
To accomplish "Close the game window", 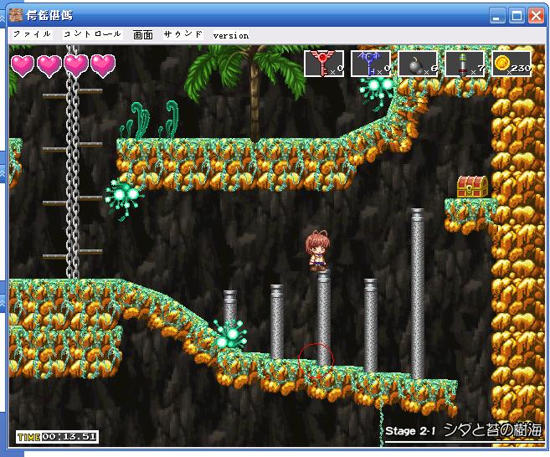I will coord(537,16).
